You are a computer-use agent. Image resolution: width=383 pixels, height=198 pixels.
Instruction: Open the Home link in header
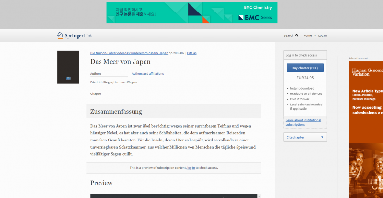click(307, 35)
